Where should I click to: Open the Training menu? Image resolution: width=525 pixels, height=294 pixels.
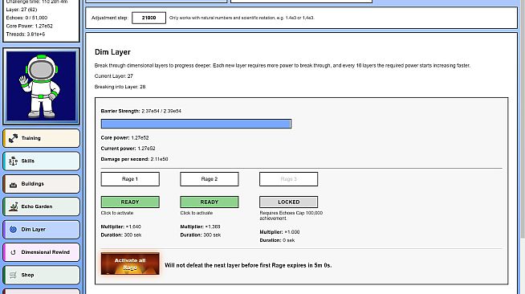coord(42,138)
